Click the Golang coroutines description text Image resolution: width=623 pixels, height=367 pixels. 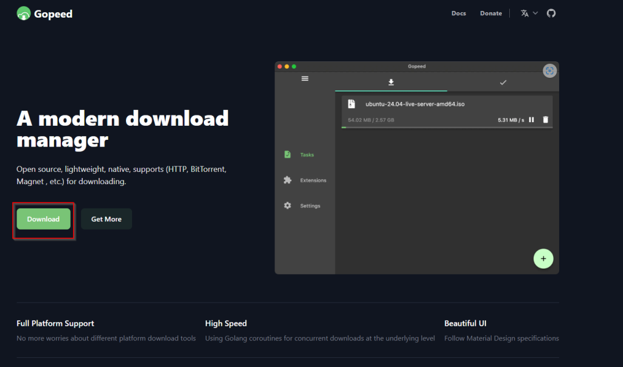coord(320,338)
